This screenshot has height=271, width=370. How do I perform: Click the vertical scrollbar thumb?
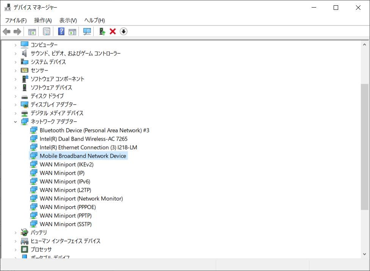click(364, 147)
